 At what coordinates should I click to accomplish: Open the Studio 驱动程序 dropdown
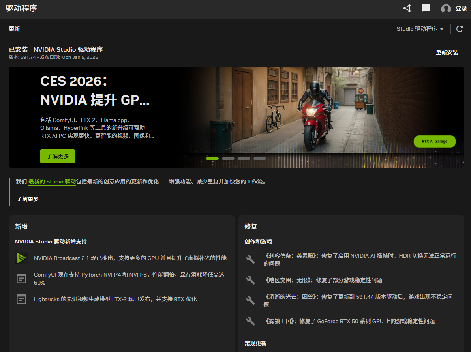[x=420, y=29]
